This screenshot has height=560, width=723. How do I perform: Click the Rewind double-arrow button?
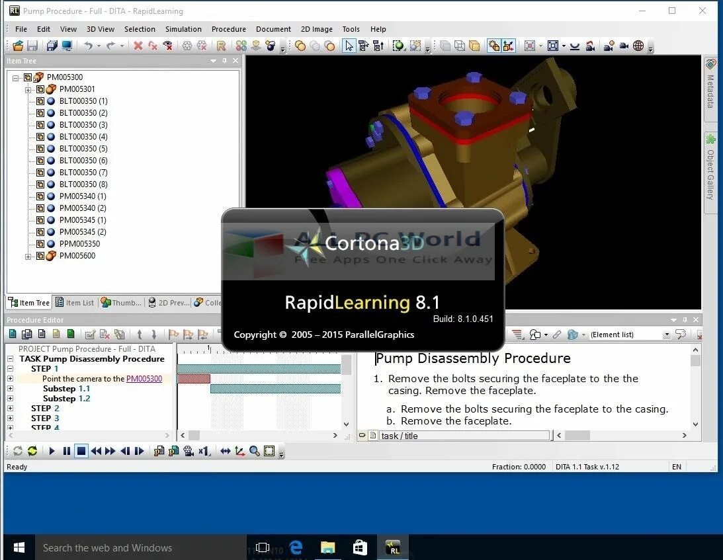(96, 451)
